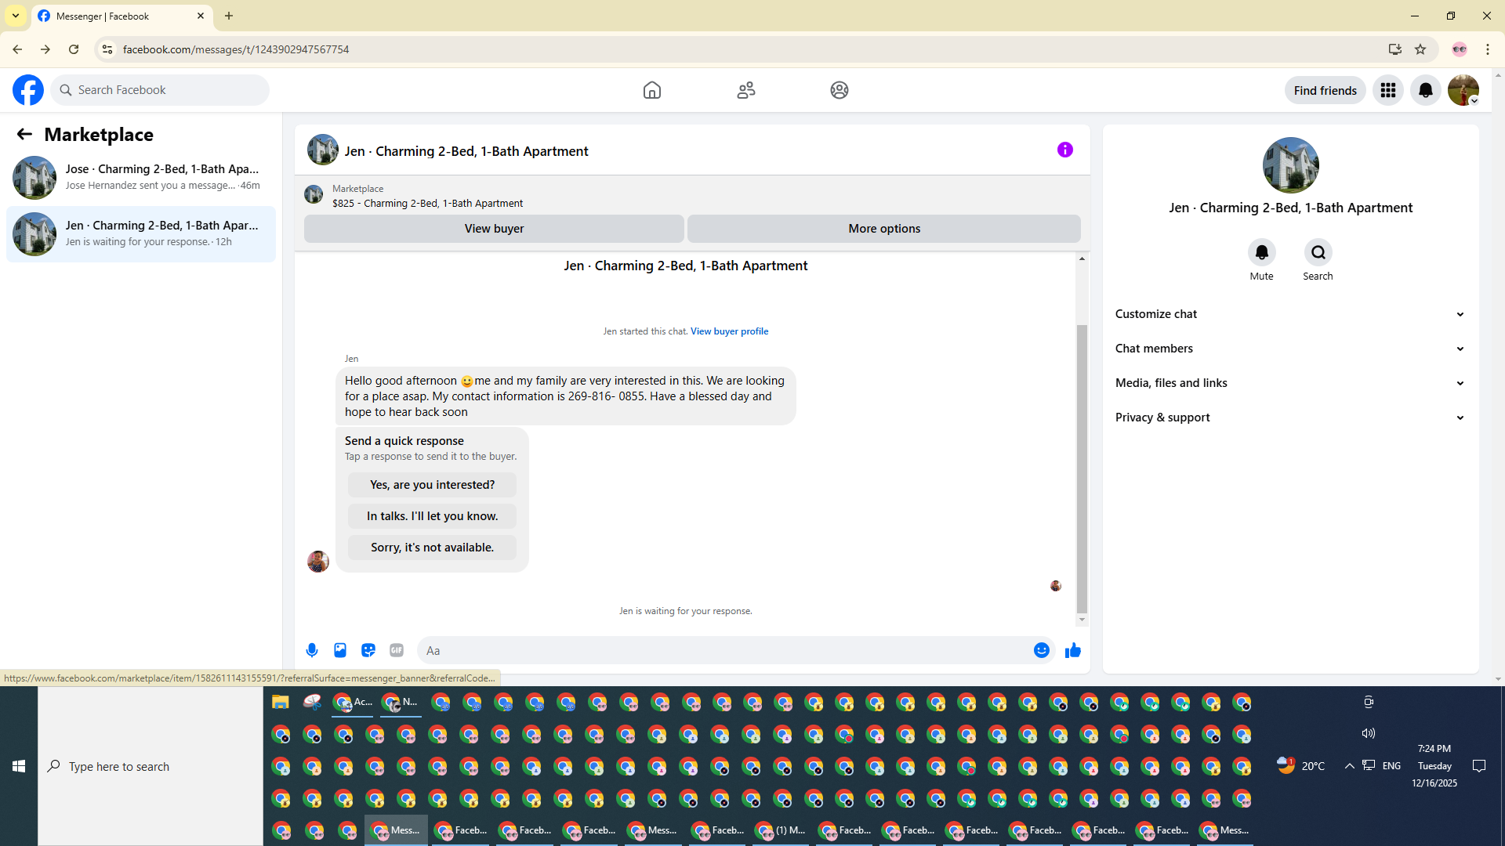Open Jose Hernandez conversation
This screenshot has width=1505, height=846.
(141, 177)
